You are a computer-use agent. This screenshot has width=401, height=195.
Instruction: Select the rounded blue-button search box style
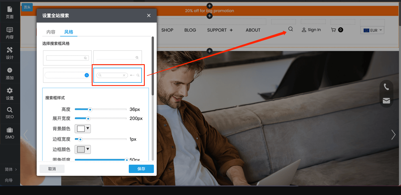[x=67, y=75]
